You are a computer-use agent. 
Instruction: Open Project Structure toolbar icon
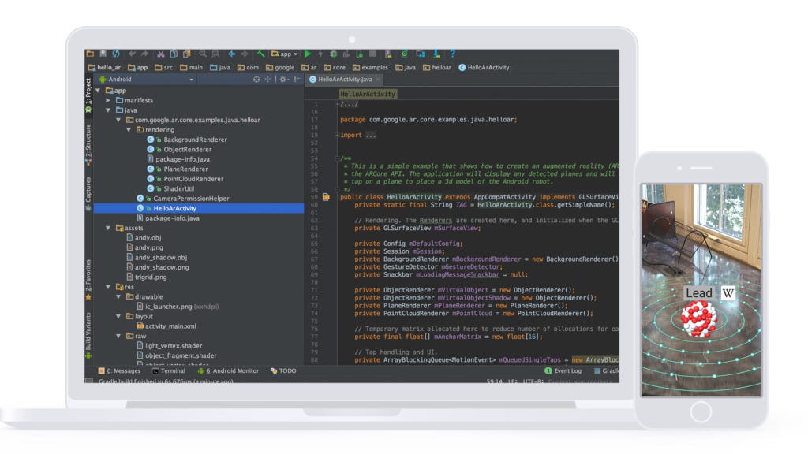point(421,54)
